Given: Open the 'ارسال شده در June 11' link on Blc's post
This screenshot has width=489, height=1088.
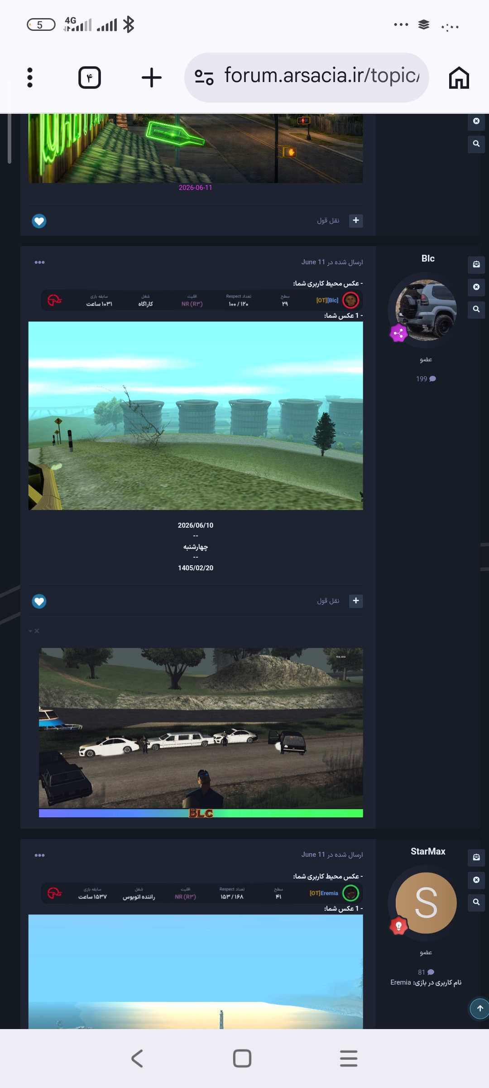Looking at the screenshot, I should point(332,262).
